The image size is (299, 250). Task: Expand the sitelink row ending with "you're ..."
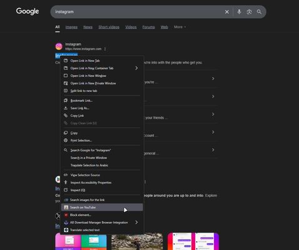[213, 79]
